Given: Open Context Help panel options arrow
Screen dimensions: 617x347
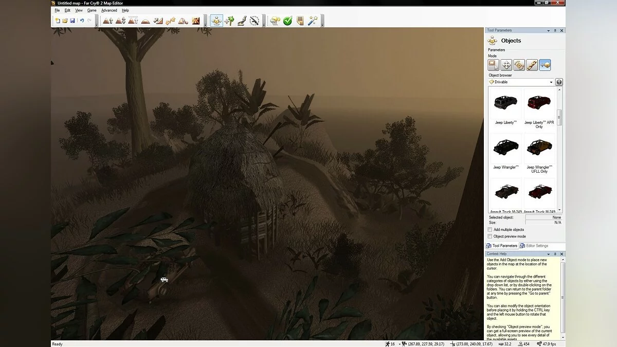Looking at the screenshot, I should (x=549, y=254).
